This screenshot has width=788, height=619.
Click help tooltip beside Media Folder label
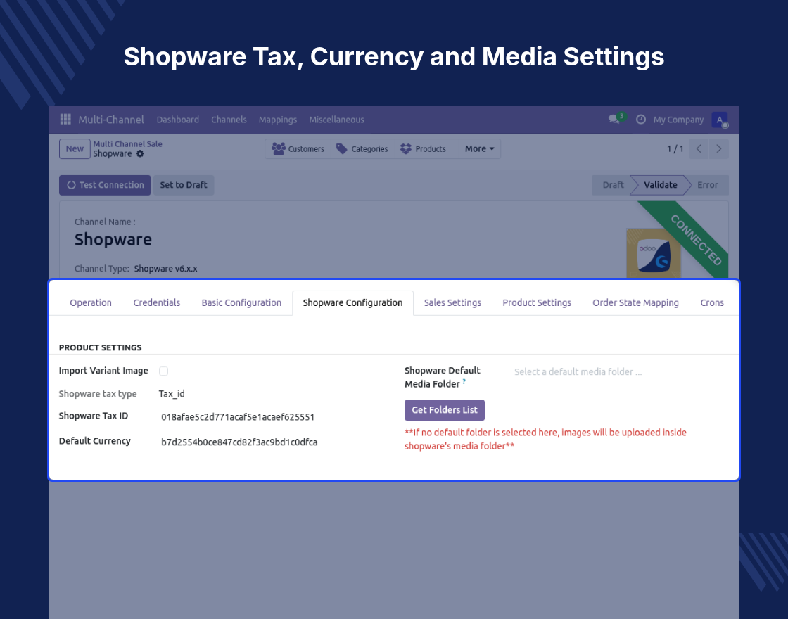[x=464, y=382]
